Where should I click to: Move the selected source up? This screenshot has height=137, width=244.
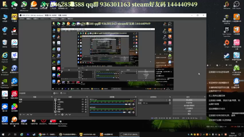tap(66, 114)
